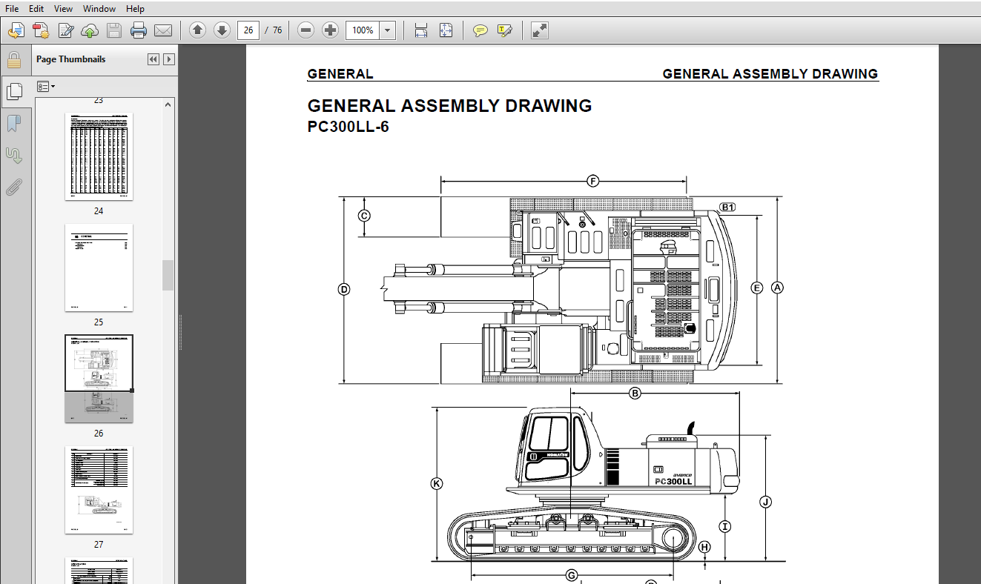This screenshot has width=981, height=584.
Task: Click the page number field showing 26
Action: (x=248, y=30)
